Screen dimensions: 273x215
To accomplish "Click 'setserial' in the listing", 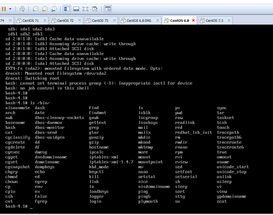I will pyautogui.click(x=186, y=177).
